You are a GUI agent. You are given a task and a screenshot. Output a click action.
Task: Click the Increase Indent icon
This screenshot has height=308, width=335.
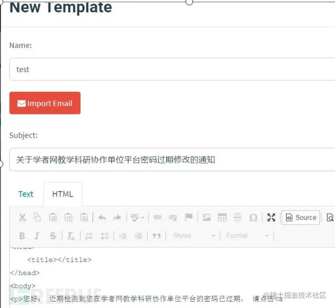pos(138,236)
